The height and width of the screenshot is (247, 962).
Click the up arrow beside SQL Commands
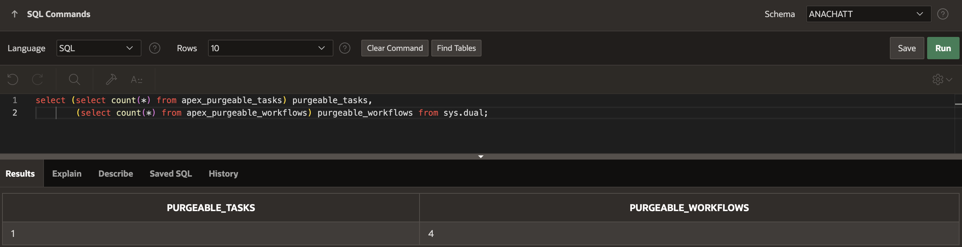point(15,14)
